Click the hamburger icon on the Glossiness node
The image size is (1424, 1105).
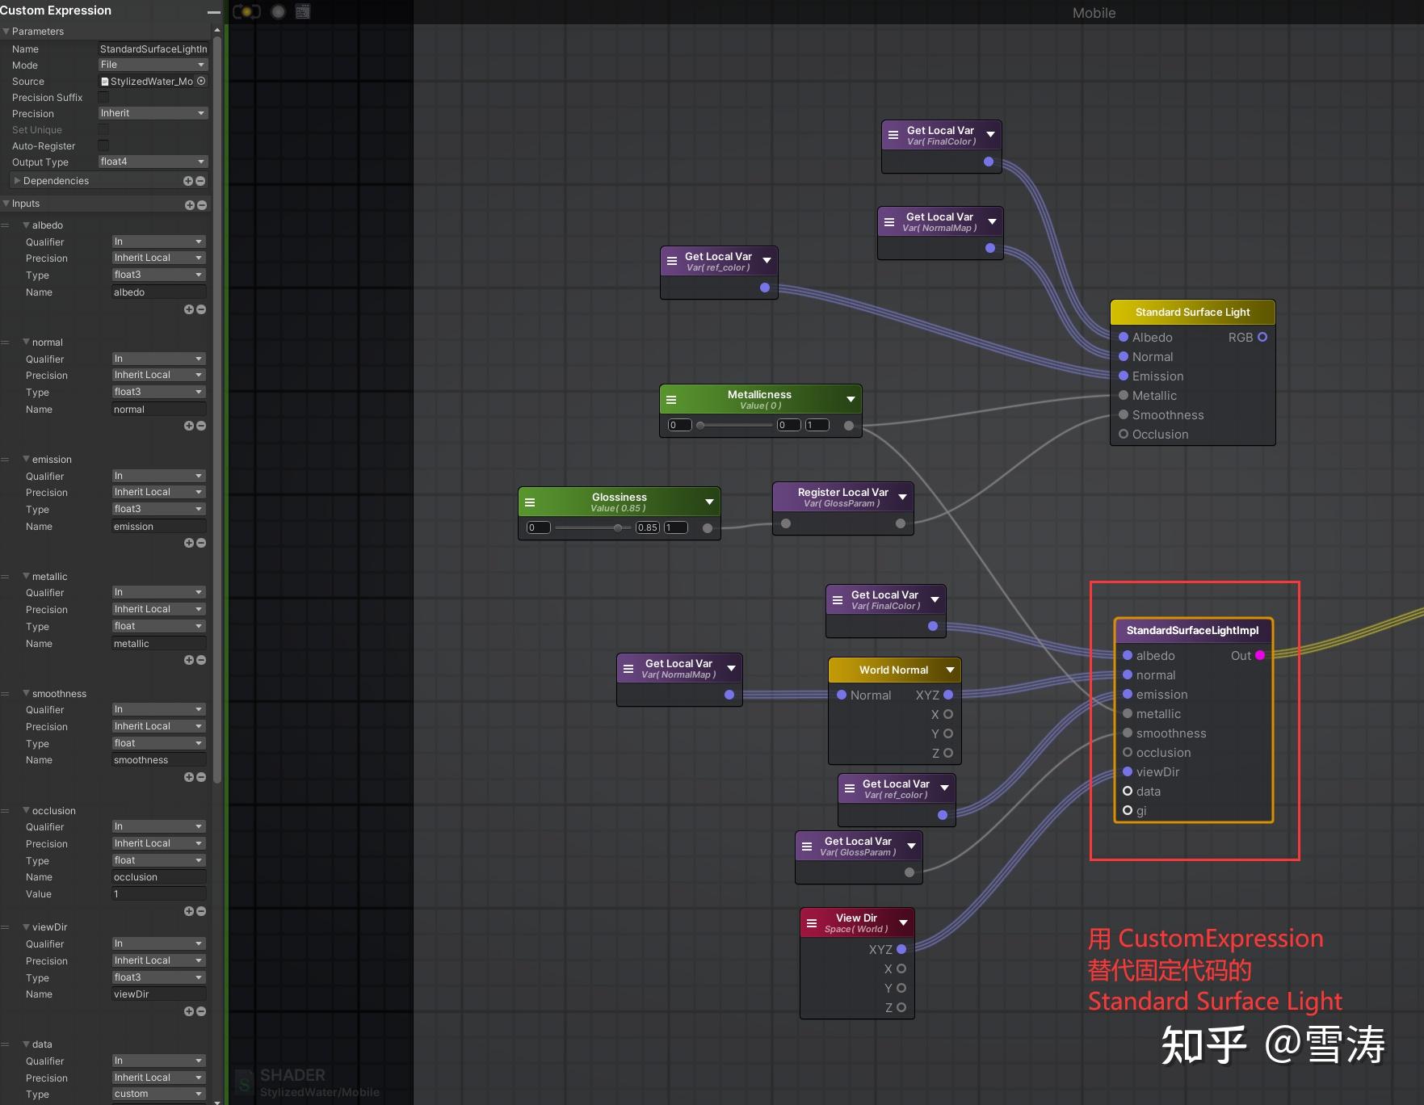coord(530,501)
